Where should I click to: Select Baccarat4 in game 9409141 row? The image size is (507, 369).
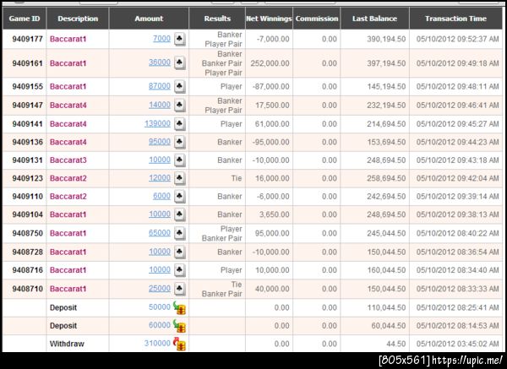point(68,124)
